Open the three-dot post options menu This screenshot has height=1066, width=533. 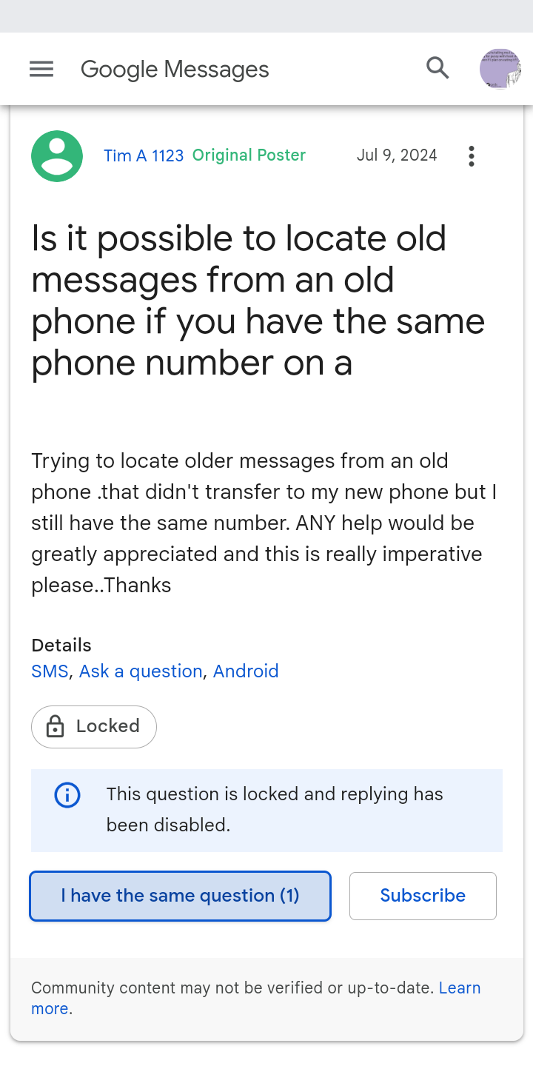472,156
